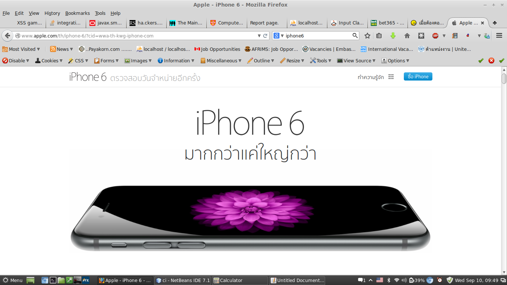Click the US flag keyboard layout indicator
This screenshot has width=507, height=285.
380,280
